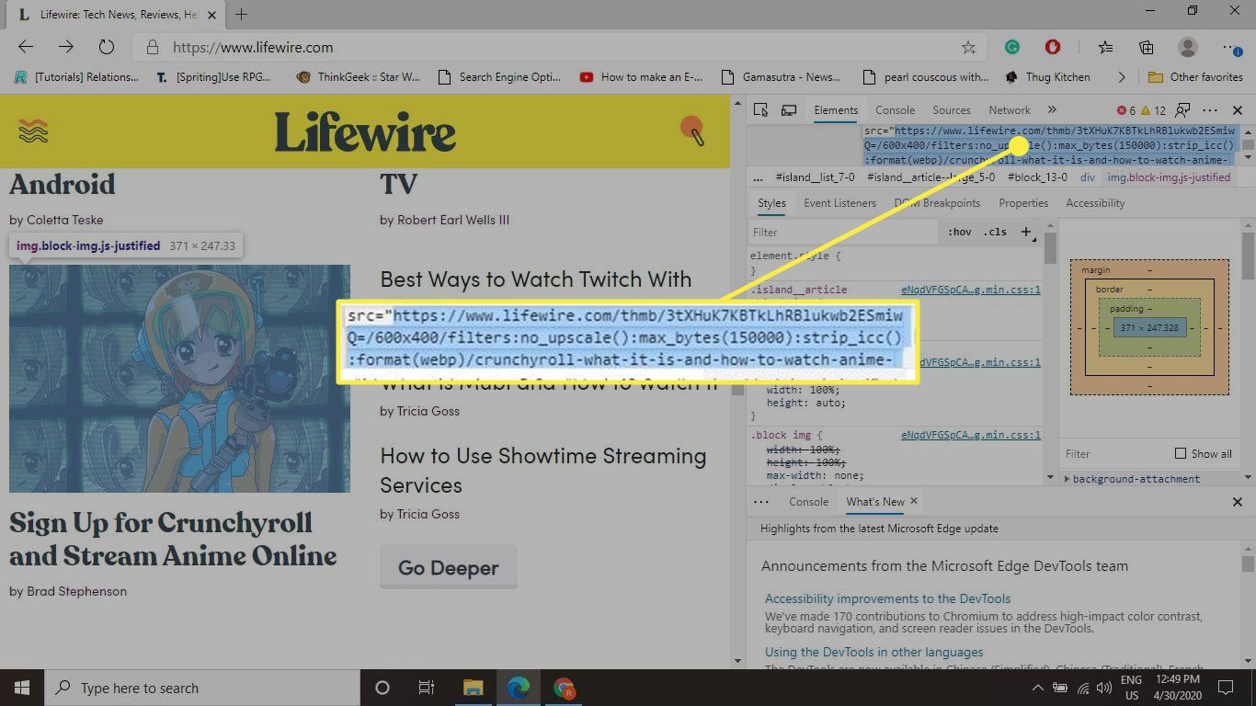Open the Other favorites folder
The image size is (1256, 706).
tap(1195, 77)
